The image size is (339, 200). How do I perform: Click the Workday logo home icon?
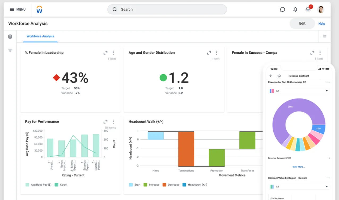pyautogui.click(x=39, y=10)
